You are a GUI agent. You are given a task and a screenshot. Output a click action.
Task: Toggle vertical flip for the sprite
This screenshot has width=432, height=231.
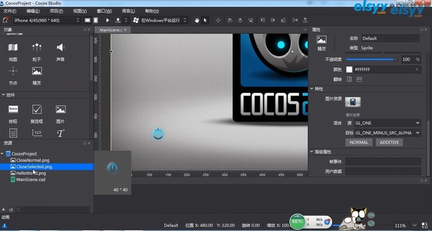(358, 79)
